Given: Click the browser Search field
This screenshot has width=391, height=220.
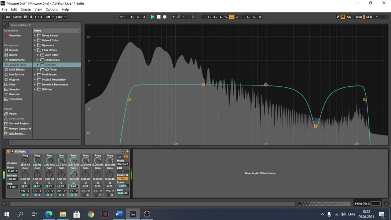Looking at the screenshot, I should pos(44,25).
